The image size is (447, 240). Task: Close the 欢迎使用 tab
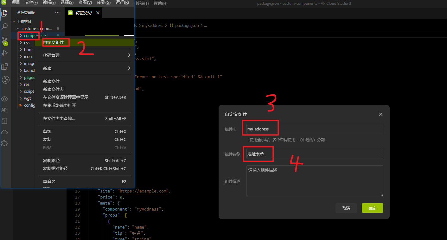(x=98, y=13)
